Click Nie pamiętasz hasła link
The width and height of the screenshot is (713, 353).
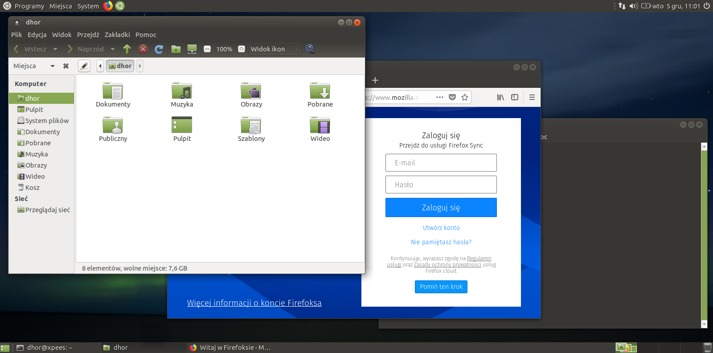point(441,242)
